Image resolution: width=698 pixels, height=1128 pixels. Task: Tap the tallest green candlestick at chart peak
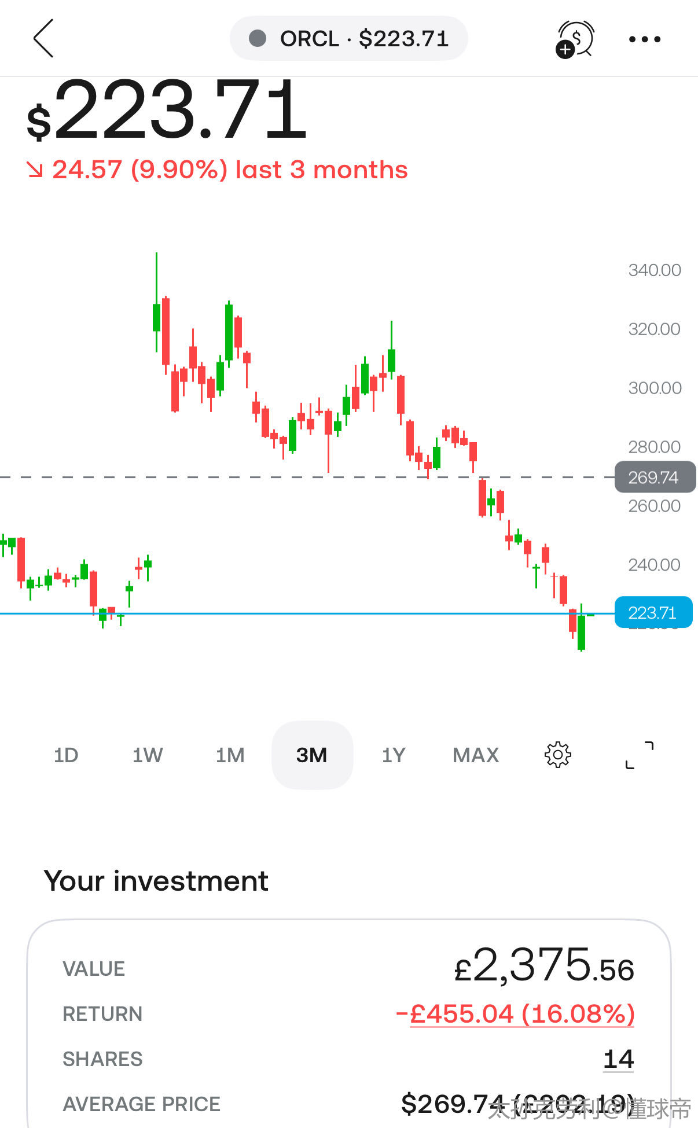(x=156, y=317)
